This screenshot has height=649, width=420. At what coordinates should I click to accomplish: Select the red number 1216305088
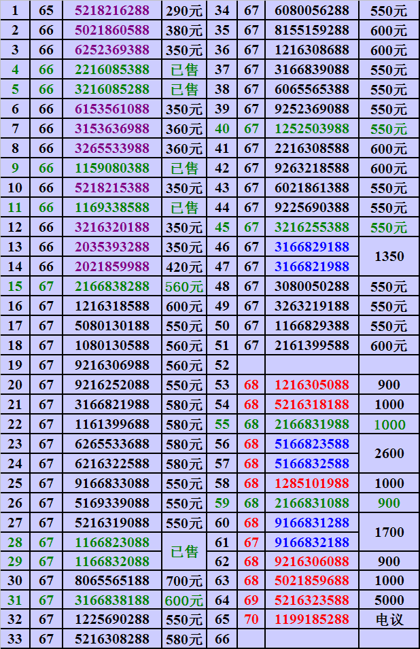[311, 385]
